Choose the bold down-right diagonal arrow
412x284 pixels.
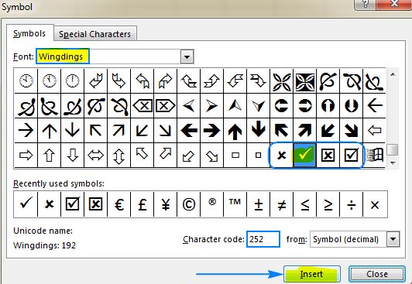(351, 131)
